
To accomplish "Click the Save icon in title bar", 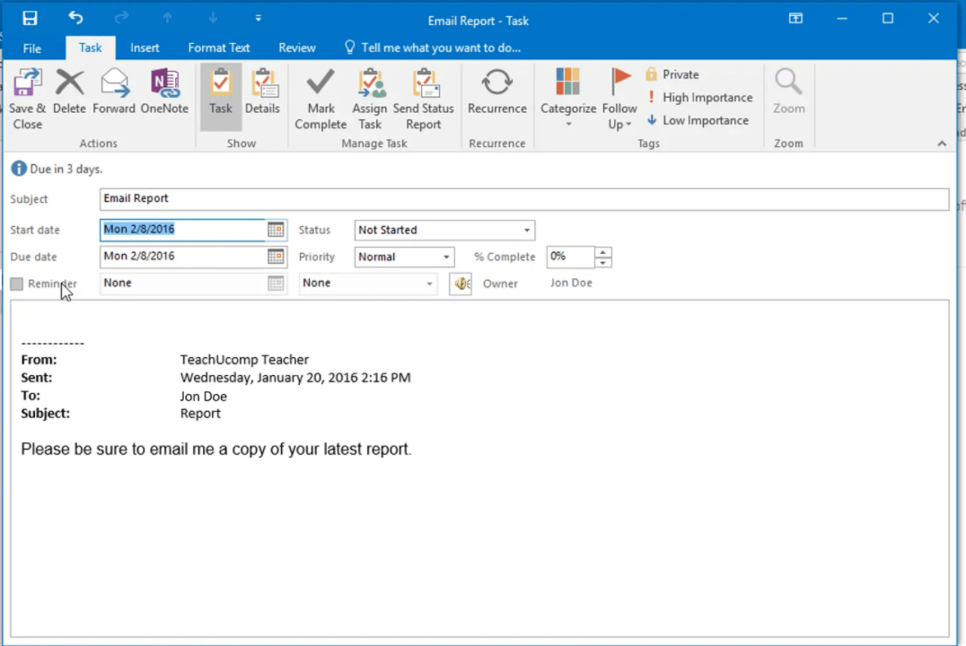I will click(x=30, y=19).
